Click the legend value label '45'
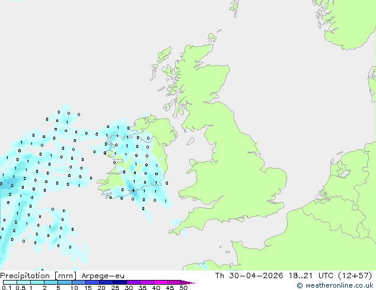376x290 pixels. [x=170, y=288]
